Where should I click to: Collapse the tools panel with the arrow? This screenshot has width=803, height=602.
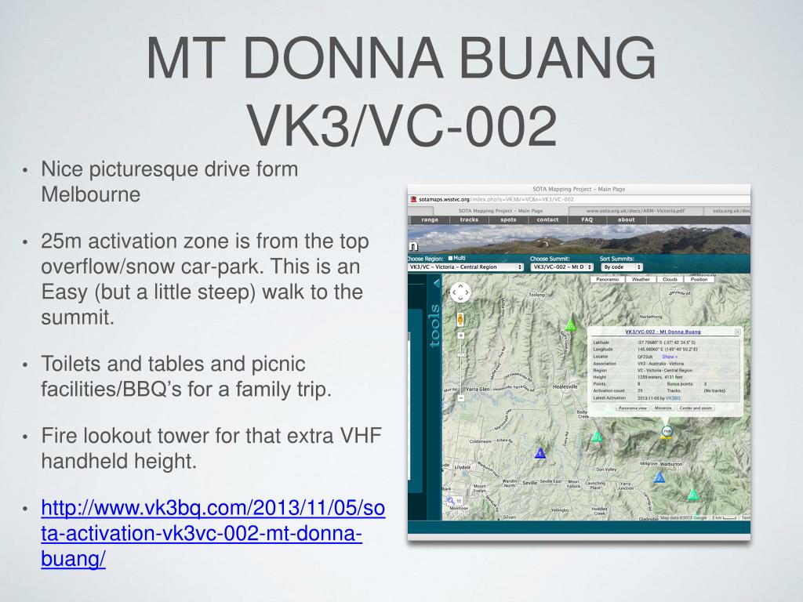[x=436, y=282]
